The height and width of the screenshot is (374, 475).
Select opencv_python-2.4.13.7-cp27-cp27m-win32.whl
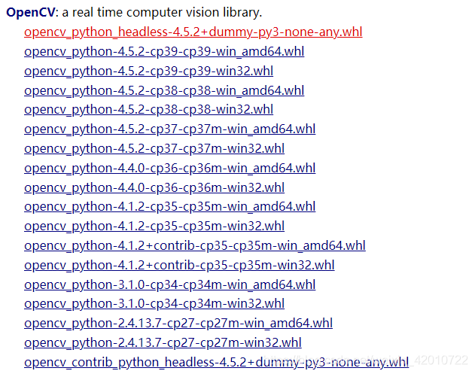coord(163,343)
